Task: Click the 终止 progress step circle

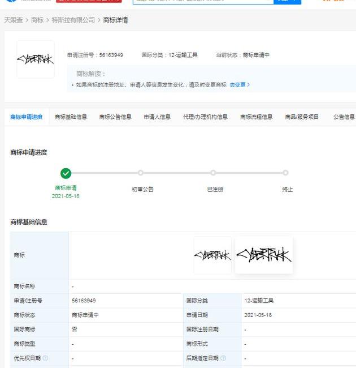Action: pos(285,173)
